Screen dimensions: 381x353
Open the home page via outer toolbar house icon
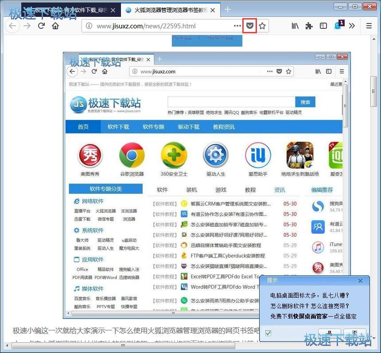click(x=55, y=26)
